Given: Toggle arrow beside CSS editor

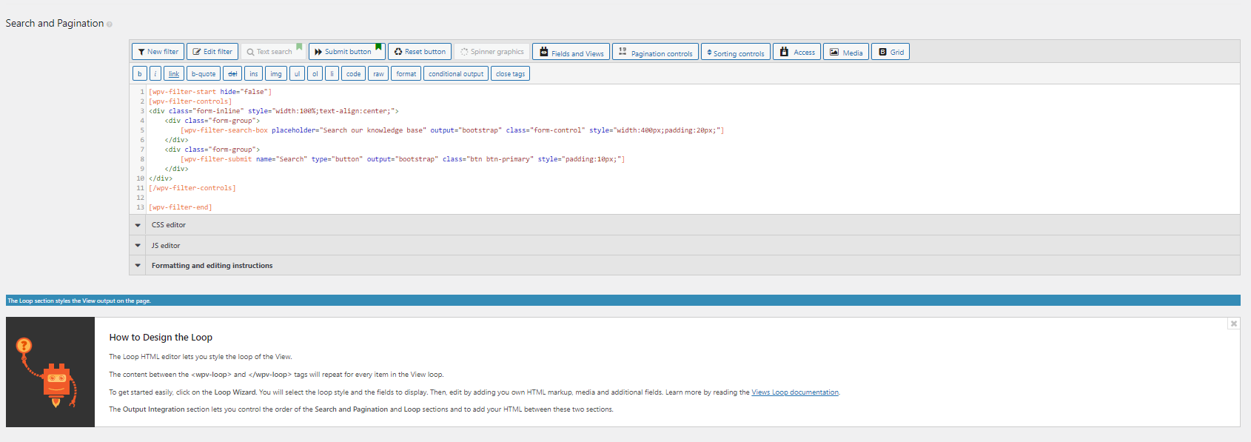Looking at the screenshot, I should point(138,225).
